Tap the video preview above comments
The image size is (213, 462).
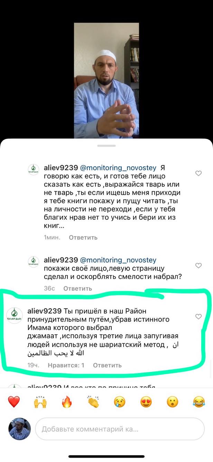point(106,81)
